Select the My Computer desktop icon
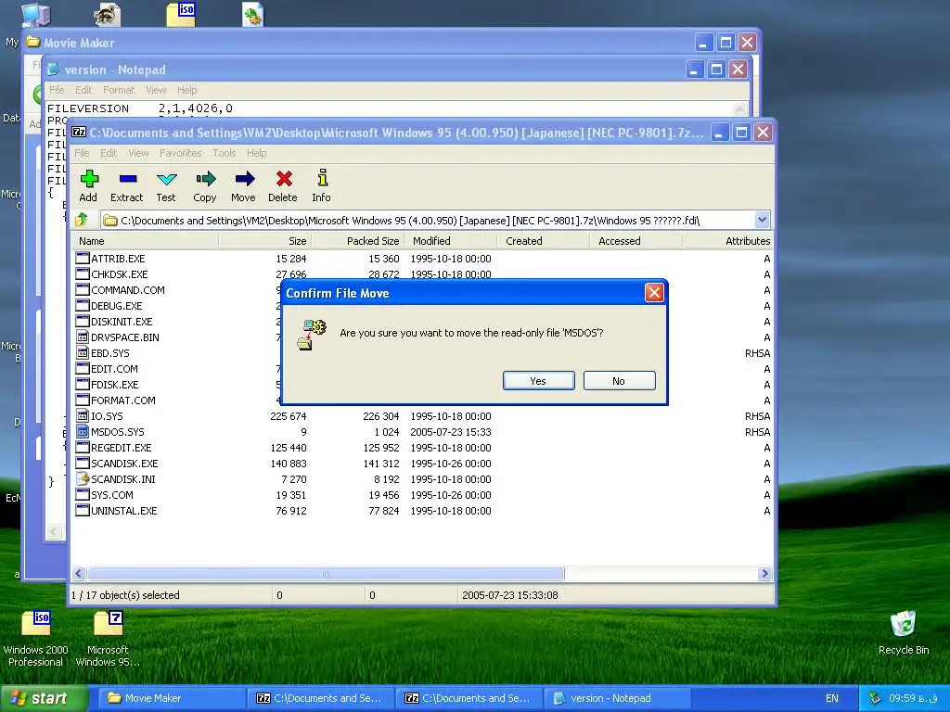Screen dimensions: 950x712 point(35,15)
